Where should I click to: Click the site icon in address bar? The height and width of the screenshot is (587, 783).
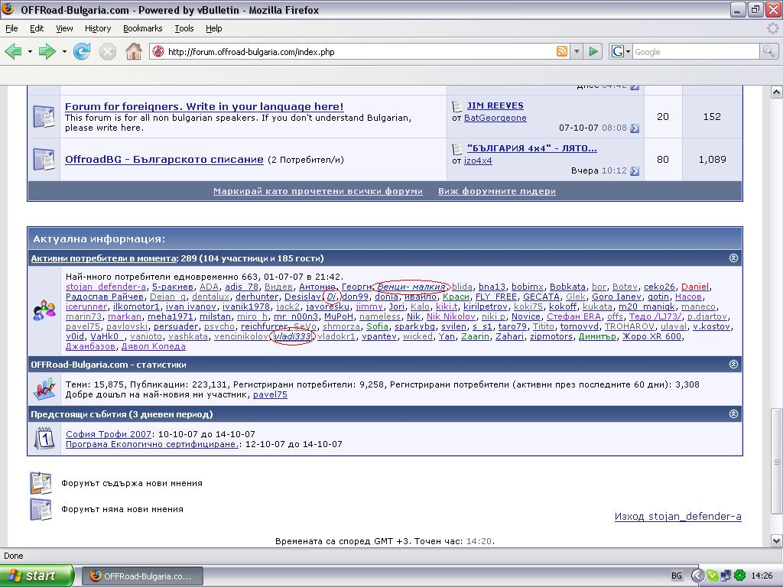(158, 51)
